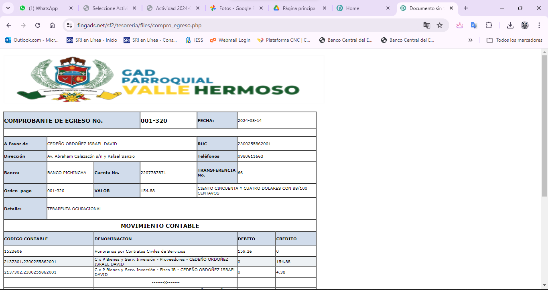Viewport: 548px width, 290px height.
Task: Go to the browser home page
Action: (x=52, y=25)
